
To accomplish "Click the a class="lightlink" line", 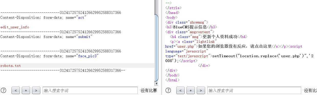I will (x=193, y=42).
